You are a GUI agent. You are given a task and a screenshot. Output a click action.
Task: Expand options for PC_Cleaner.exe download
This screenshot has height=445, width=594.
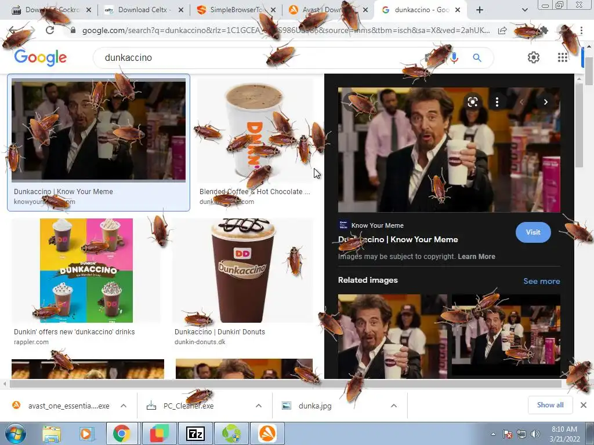click(x=259, y=406)
